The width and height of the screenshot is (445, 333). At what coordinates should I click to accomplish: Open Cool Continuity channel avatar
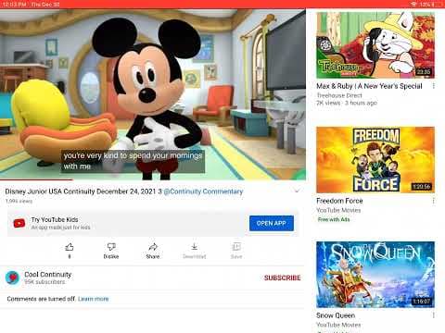(x=13, y=277)
